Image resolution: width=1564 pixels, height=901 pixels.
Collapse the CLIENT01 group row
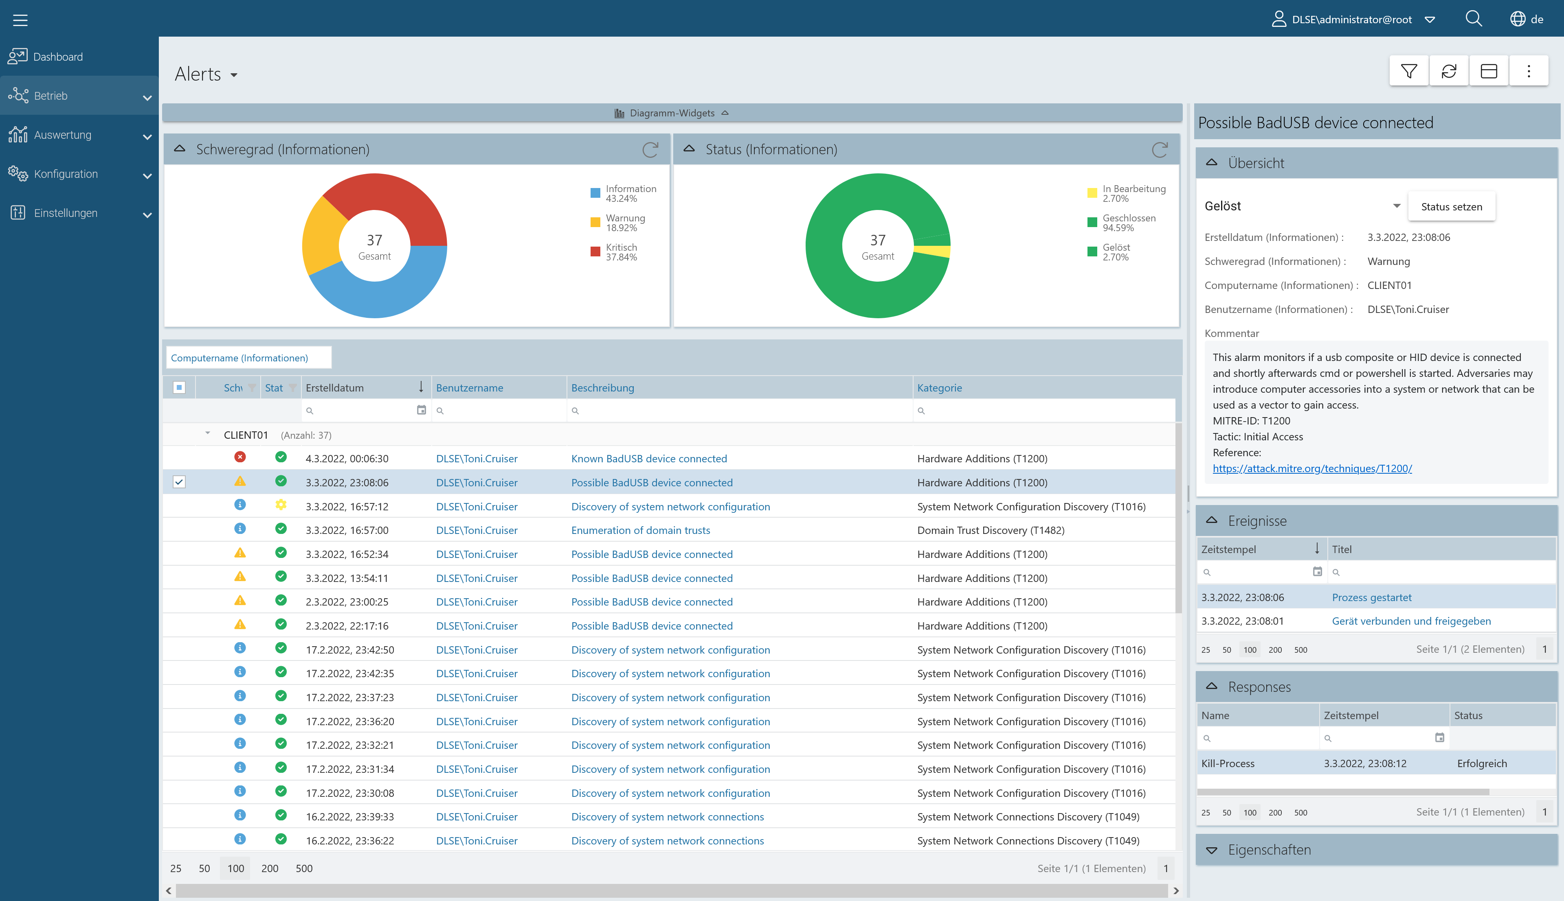click(x=207, y=434)
